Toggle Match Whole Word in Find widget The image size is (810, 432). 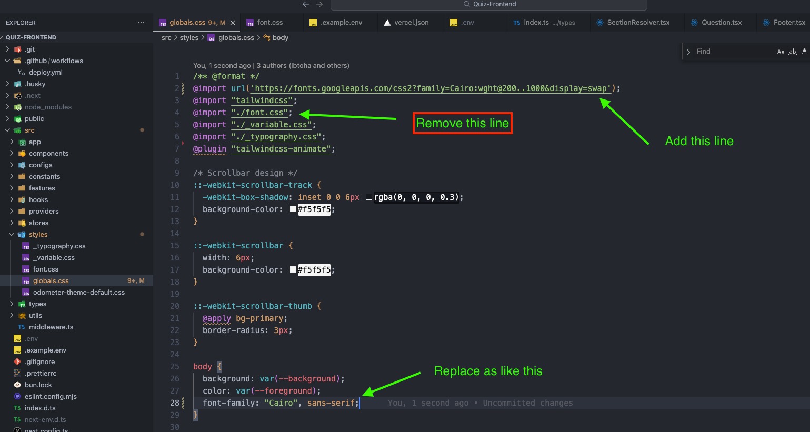[792, 52]
